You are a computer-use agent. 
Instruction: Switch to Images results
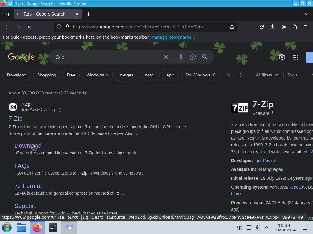click(x=126, y=75)
